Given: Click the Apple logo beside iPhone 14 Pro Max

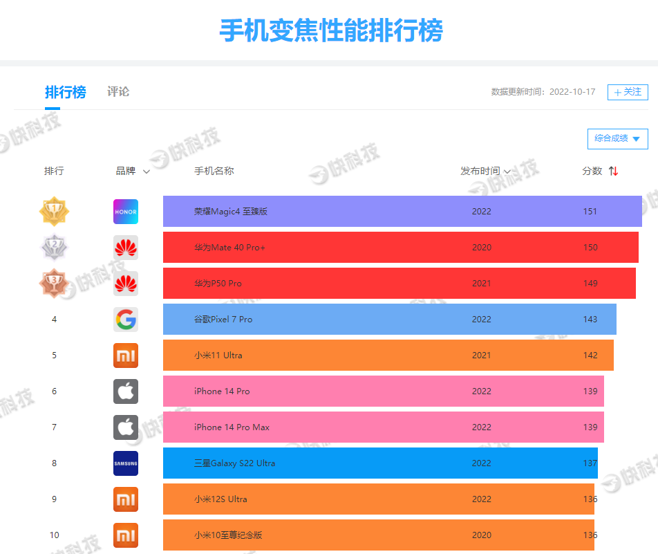Looking at the screenshot, I should 126,427.
